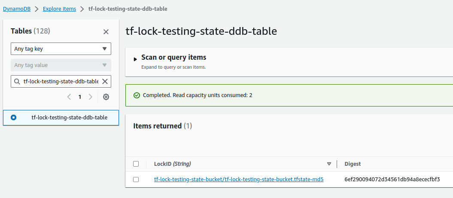Click the search magnifier icon
The image size is (453, 198).
point(17,82)
